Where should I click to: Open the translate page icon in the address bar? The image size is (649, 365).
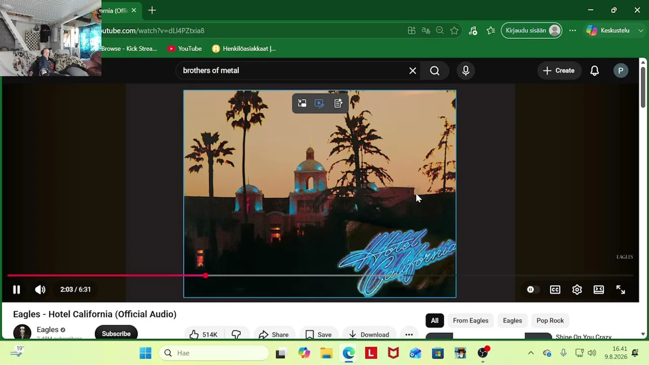[x=426, y=30]
